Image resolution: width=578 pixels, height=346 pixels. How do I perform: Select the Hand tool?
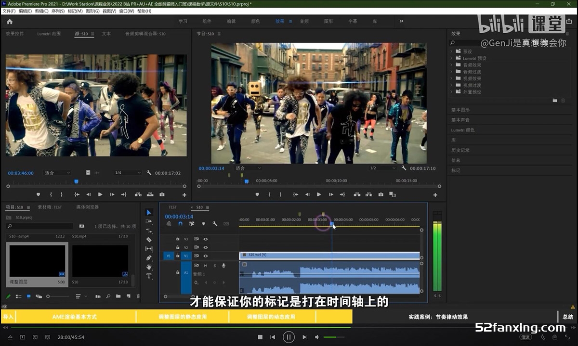149,267
